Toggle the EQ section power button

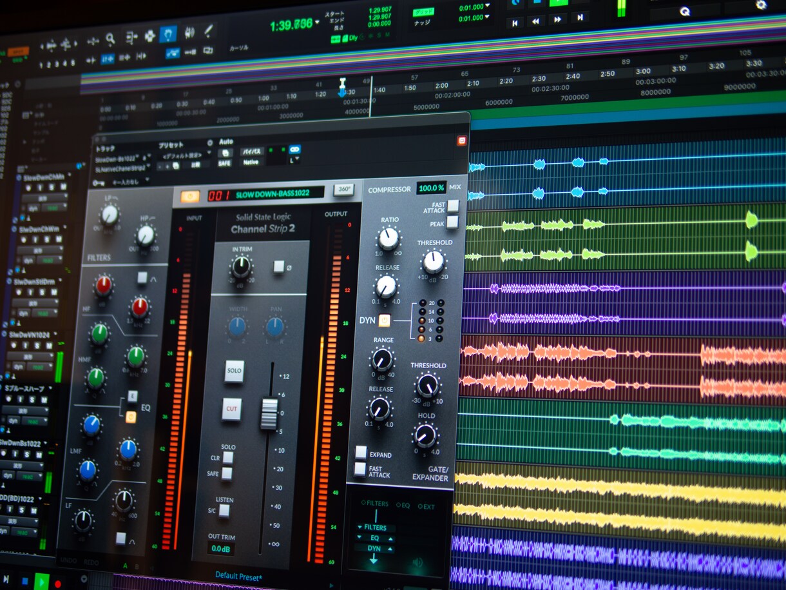tap(131, 417)
